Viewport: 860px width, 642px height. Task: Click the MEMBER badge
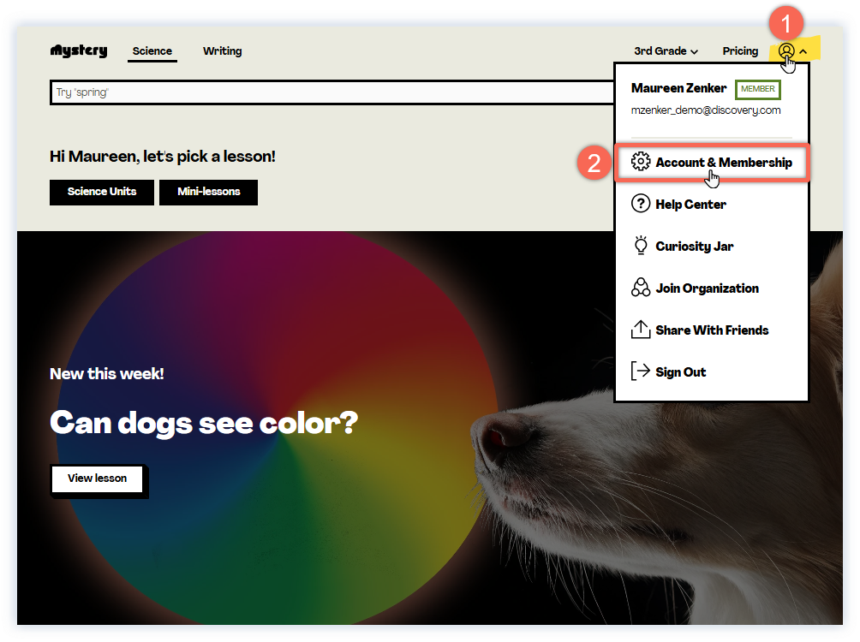click(757, 89)
